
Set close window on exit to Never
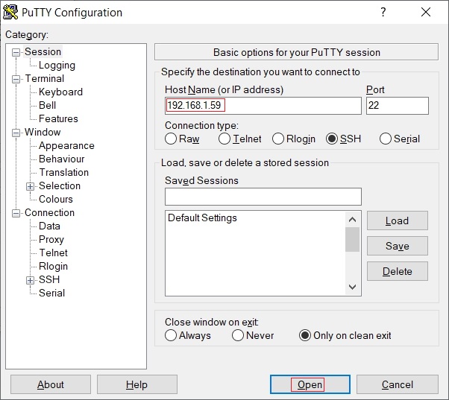(x=238, y=336)
